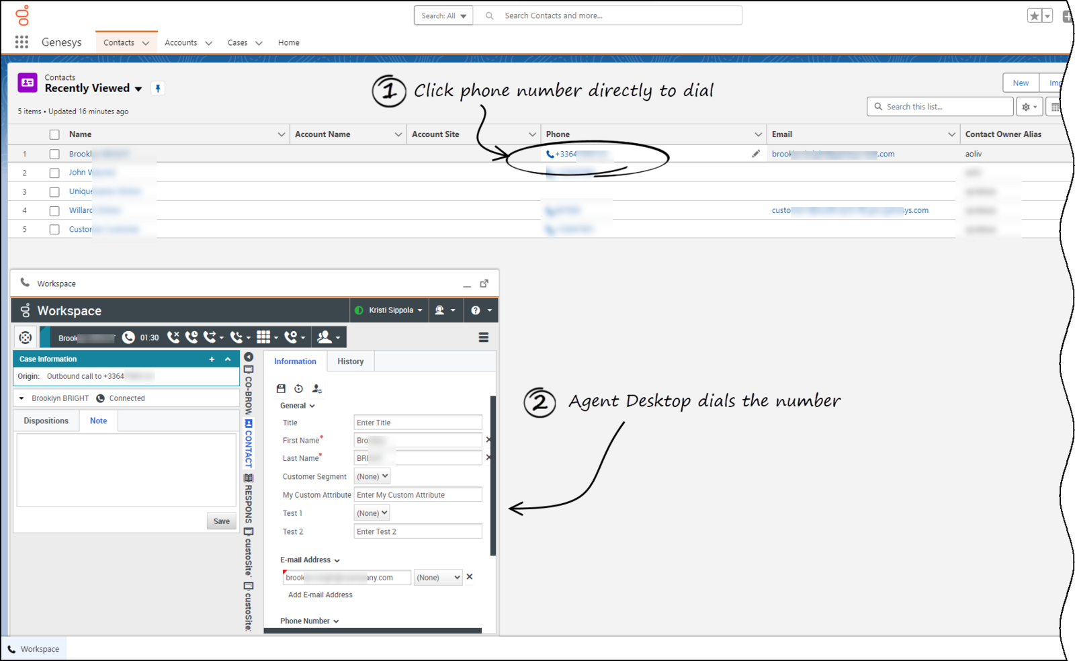Switch to History tab
Viewport: 1075px width, 661px height.
pyautogui.click(x=351, y=361)
